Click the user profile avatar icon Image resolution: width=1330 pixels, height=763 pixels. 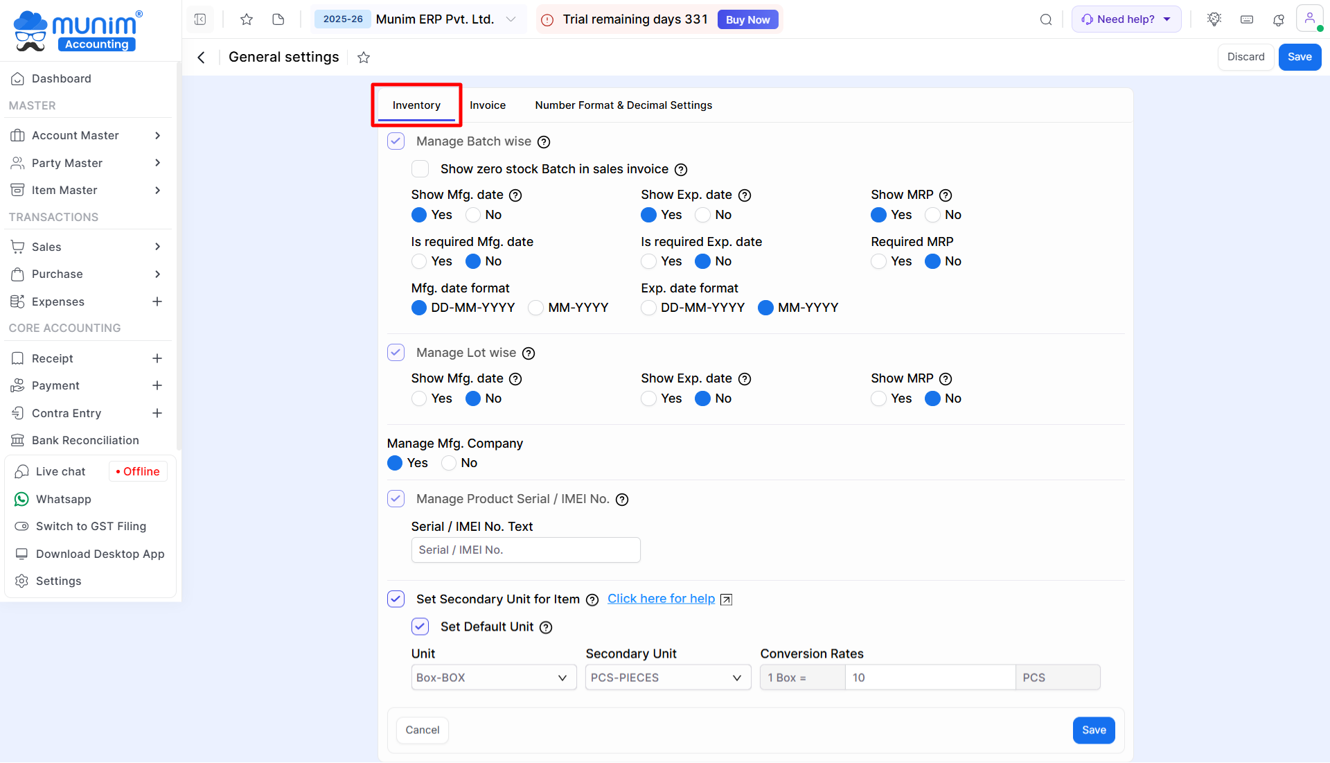(x=1309, y=19)
